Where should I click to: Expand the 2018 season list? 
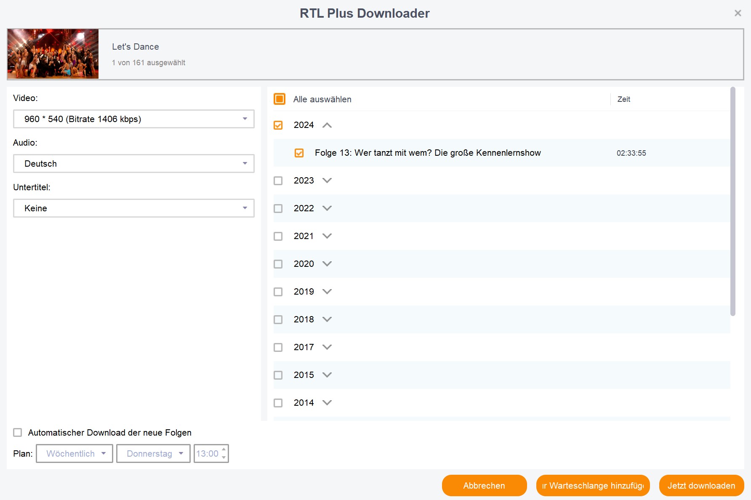pyautogui.click(x=327, y=319)
